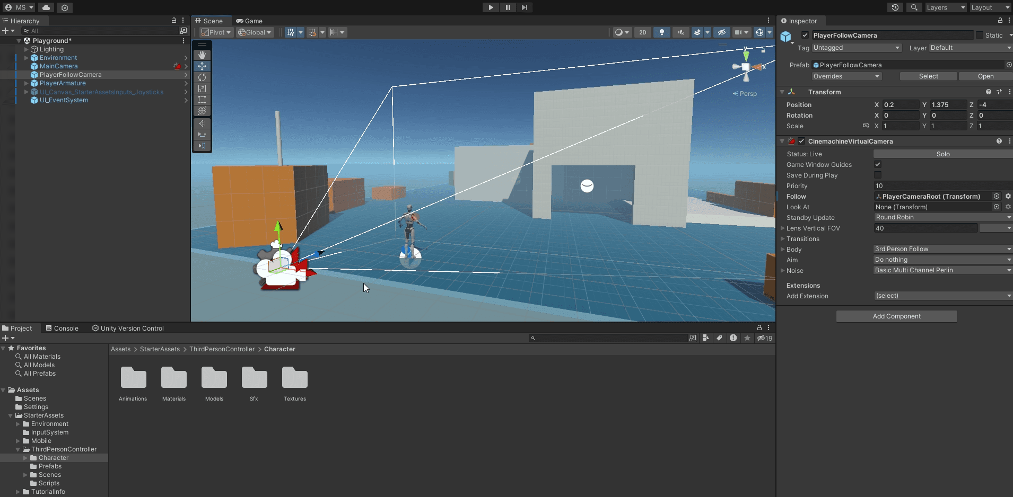Select the Move tool in the Scene toolbar

click(202, 66)
